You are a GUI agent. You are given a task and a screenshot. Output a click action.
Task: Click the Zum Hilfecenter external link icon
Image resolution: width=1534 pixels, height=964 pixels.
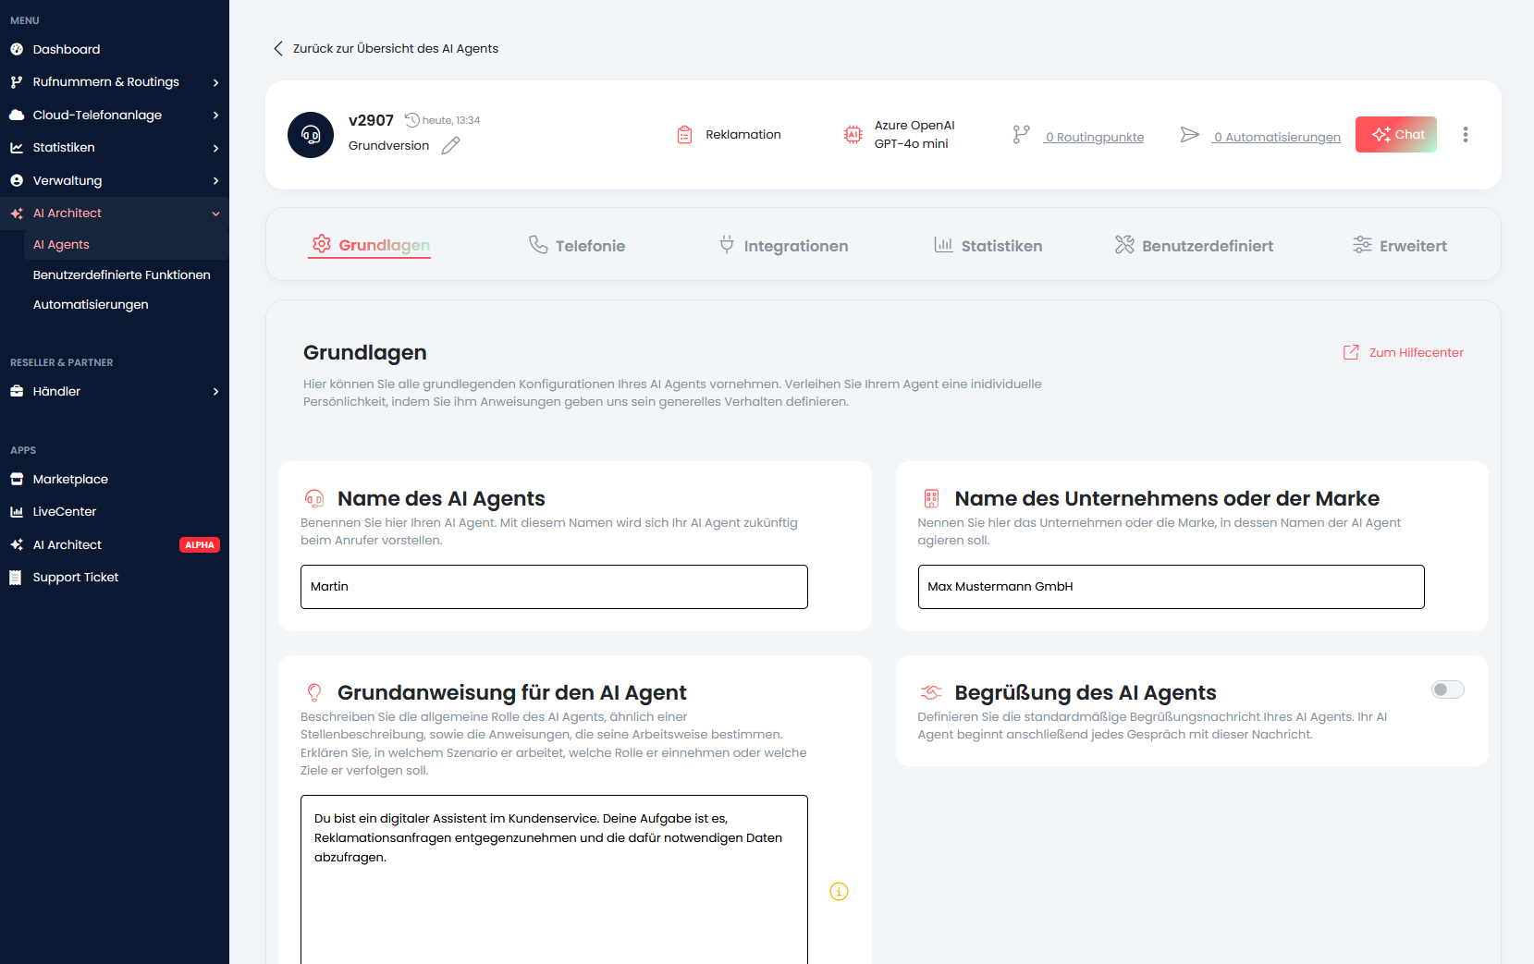pyautogui.click(x=1351, y=352)
